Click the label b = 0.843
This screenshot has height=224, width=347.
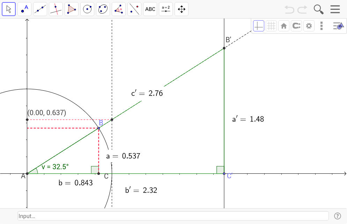pos(76,183)
